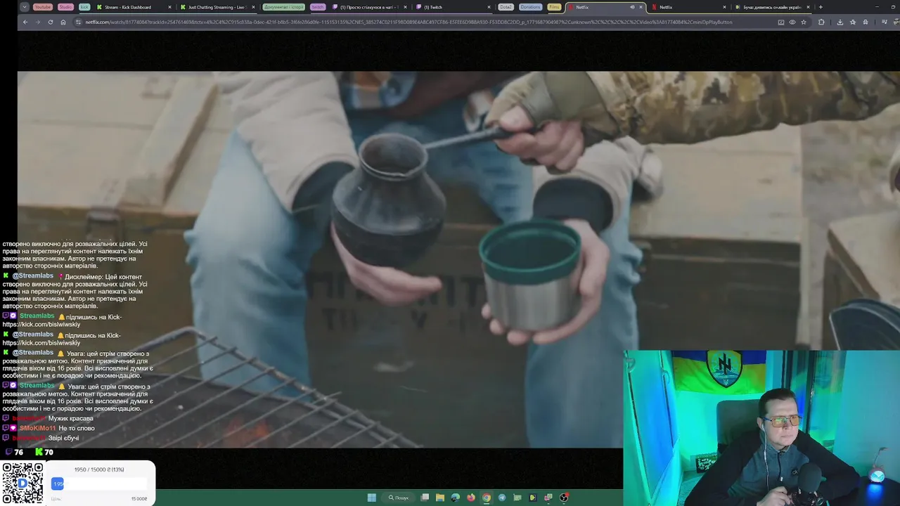900x506 pixels.
Task: Switch to Буча: дивитись онлайн tab
Action: (x=771, y=7)
